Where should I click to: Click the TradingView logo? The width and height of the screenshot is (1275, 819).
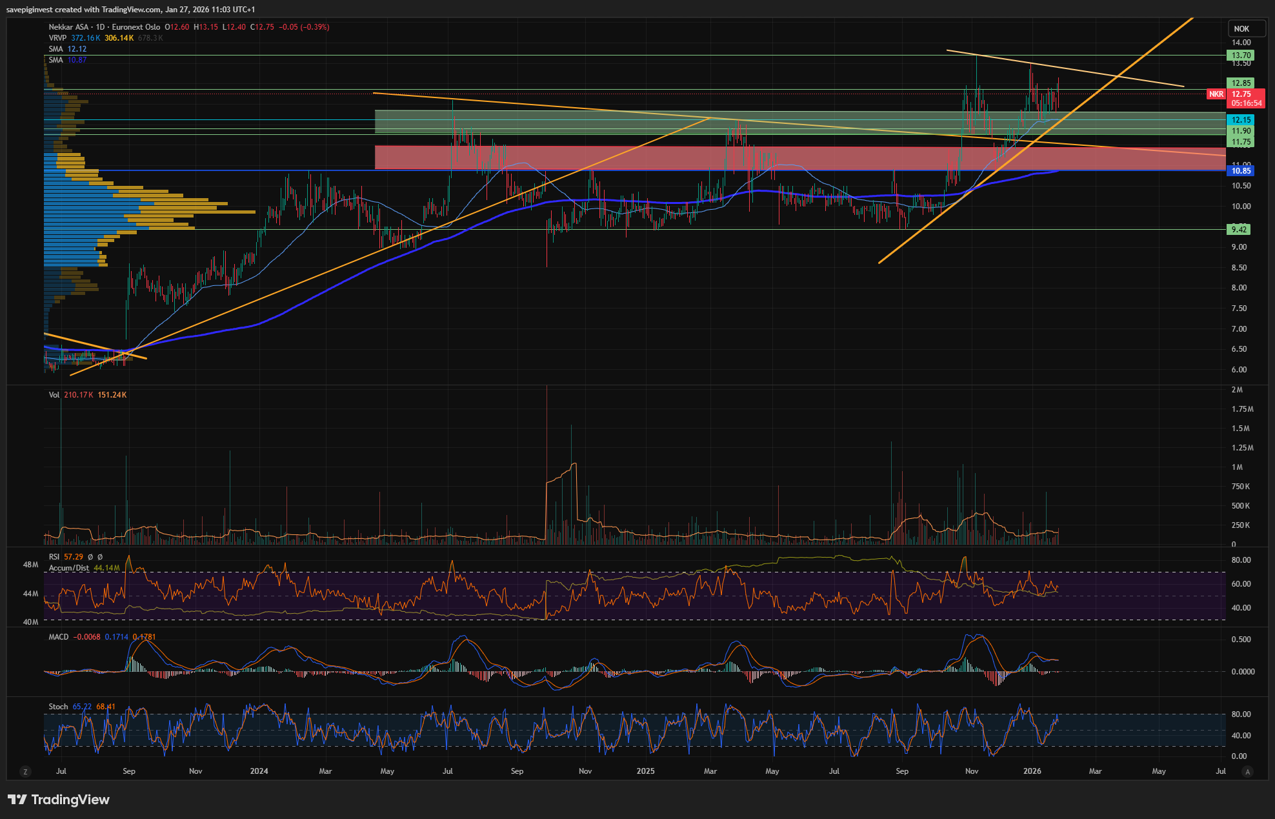point(59,800)
